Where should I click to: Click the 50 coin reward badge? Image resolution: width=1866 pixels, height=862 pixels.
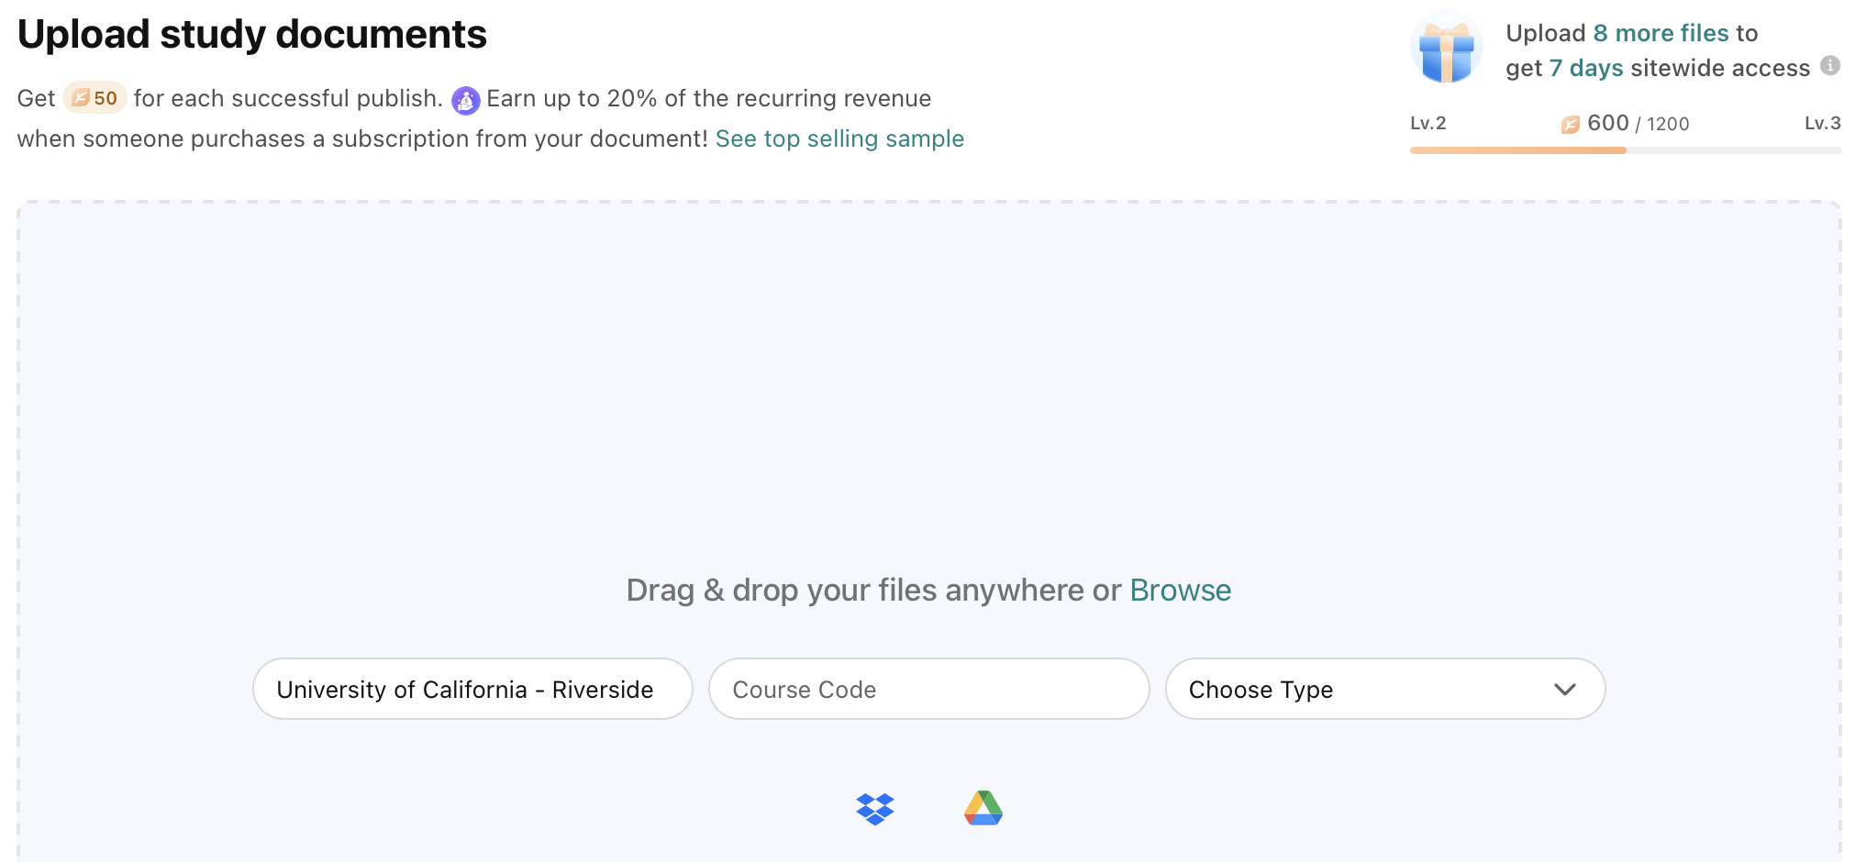click(95, 98)
